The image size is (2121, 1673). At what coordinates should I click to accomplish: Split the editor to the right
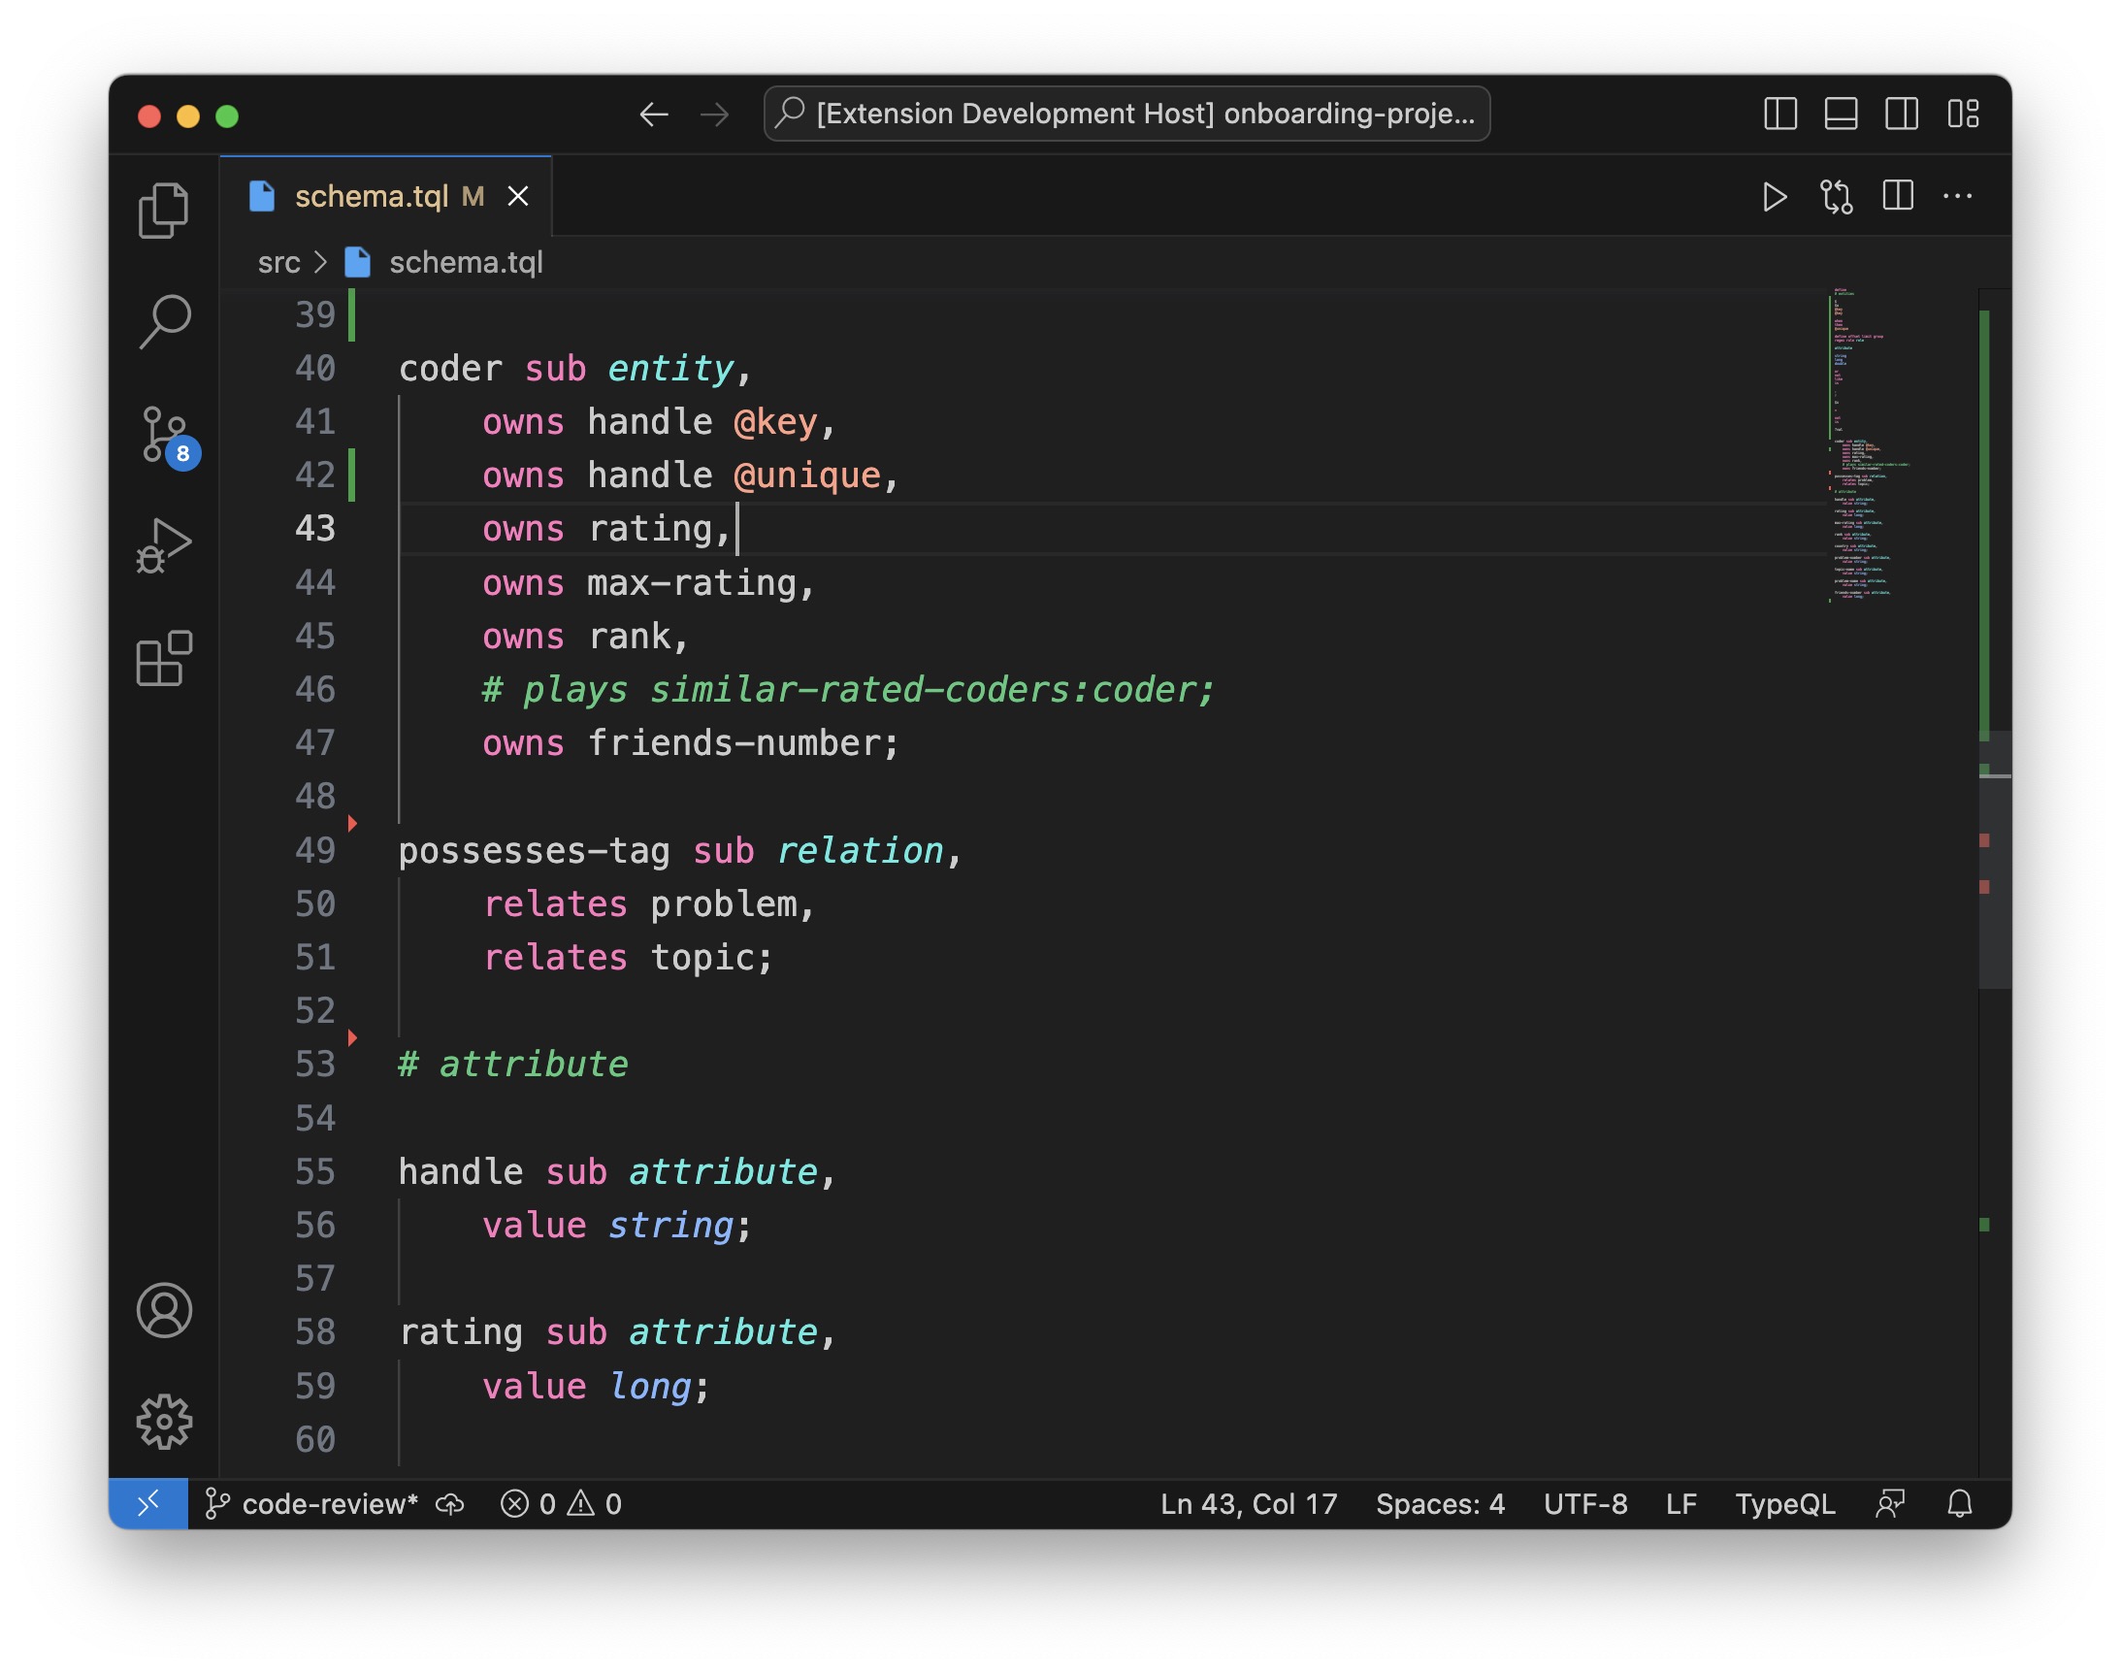[1898, 196]
